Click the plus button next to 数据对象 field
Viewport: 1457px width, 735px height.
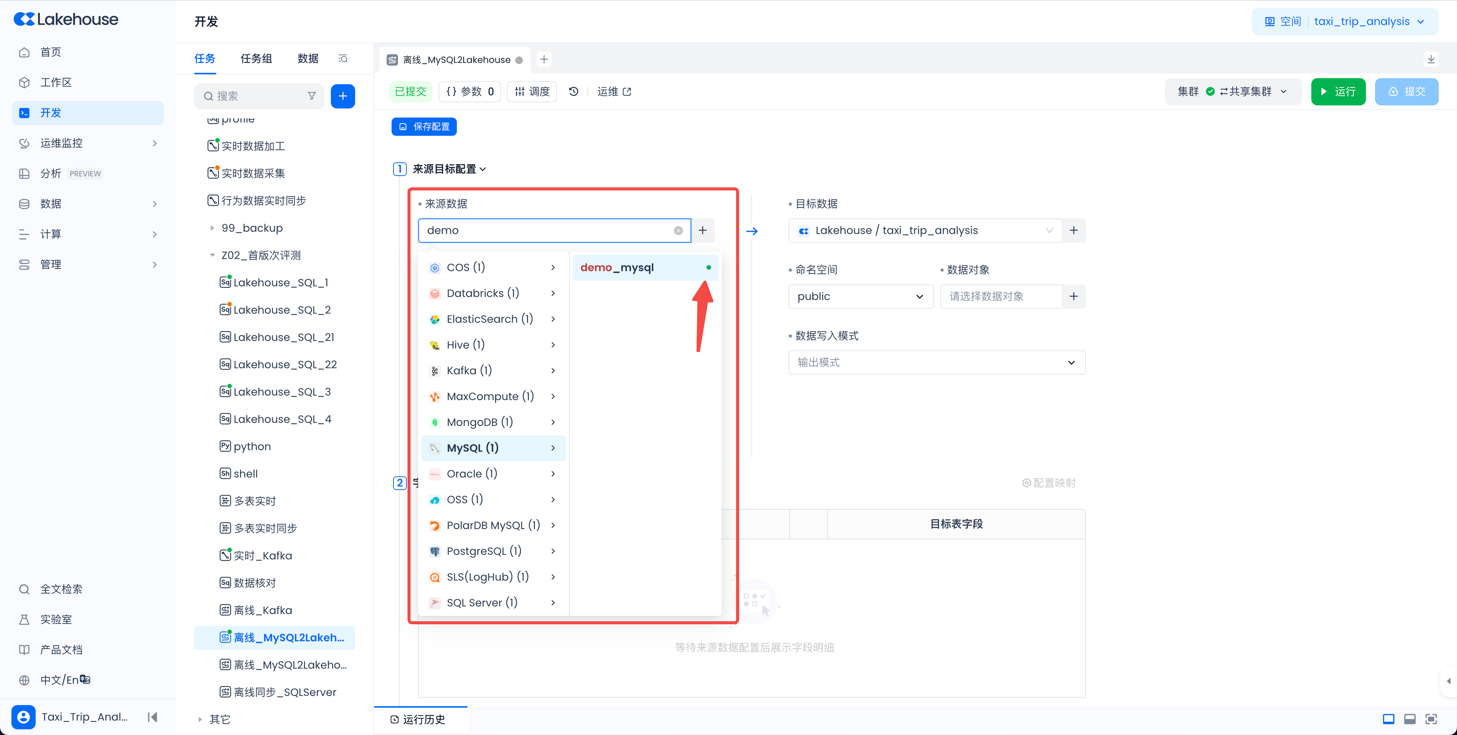[x=1073, y=297]
